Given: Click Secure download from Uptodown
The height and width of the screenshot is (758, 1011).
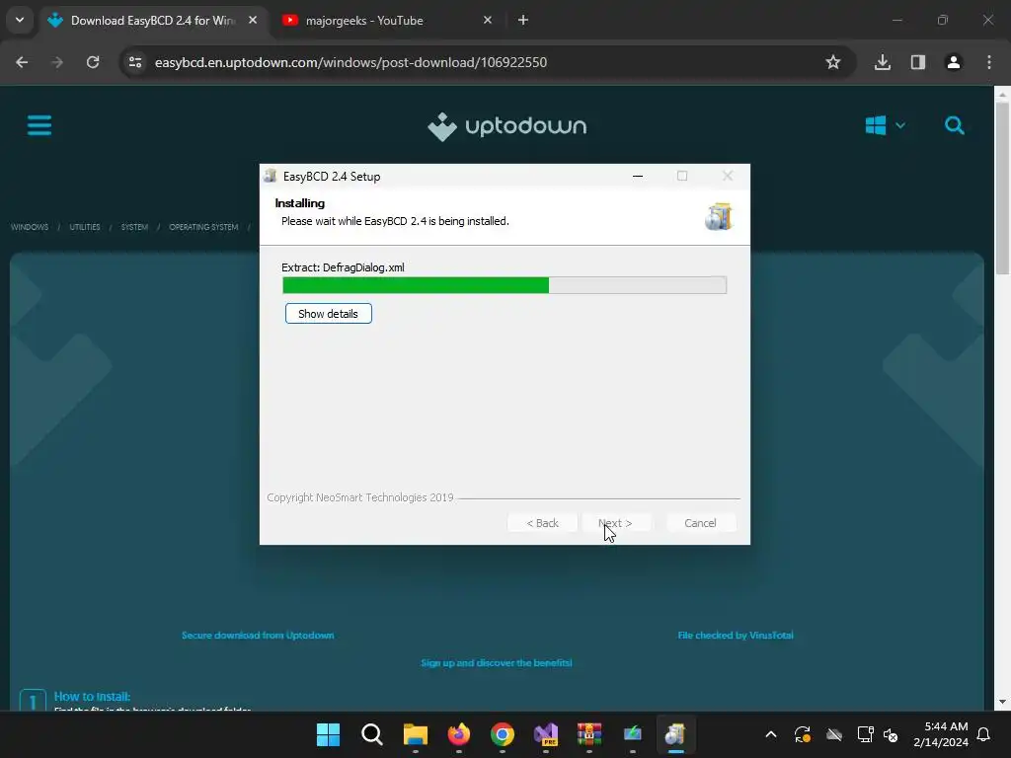Looking at the screenshot, I should coord(258,635).
